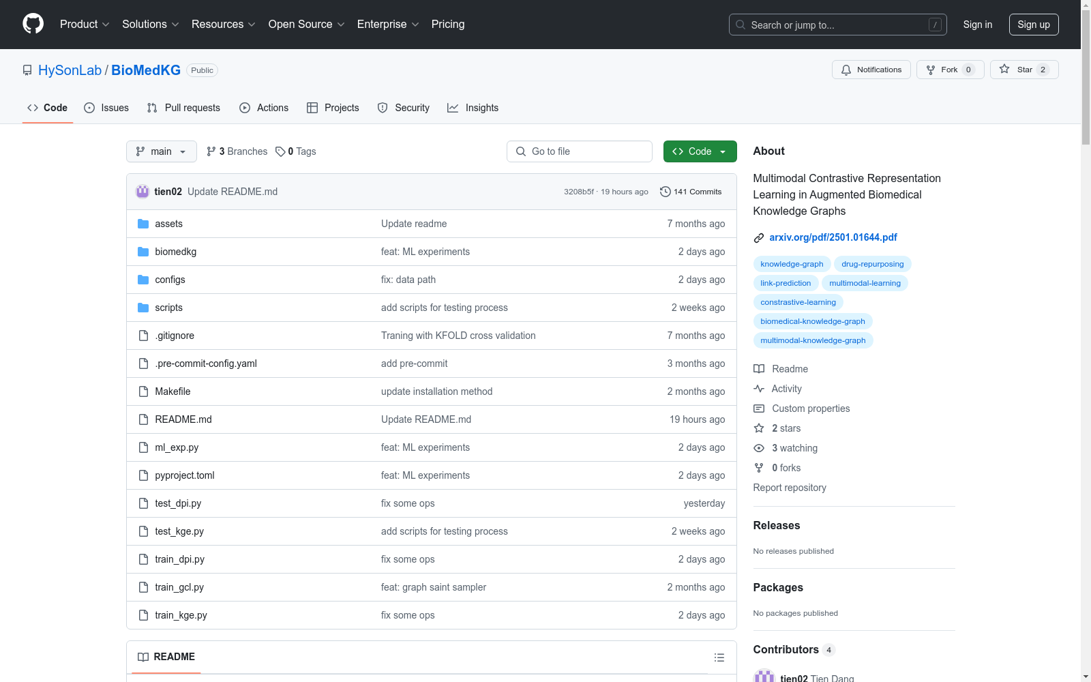1091x682 pixels.
Task: Click the commit history clock icon
Action: (x=665, y=192)
